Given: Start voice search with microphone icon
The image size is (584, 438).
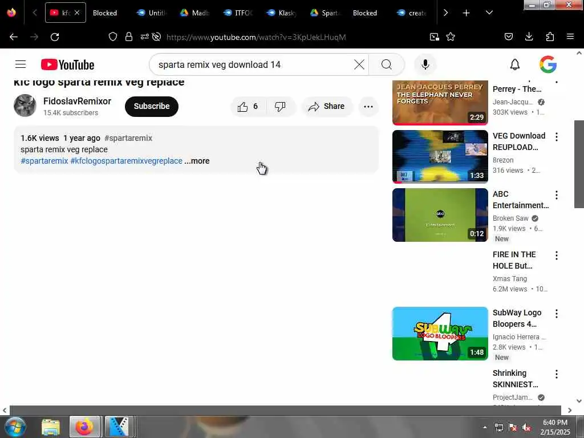Looking at the screenshot, I should tap(425, 64).
